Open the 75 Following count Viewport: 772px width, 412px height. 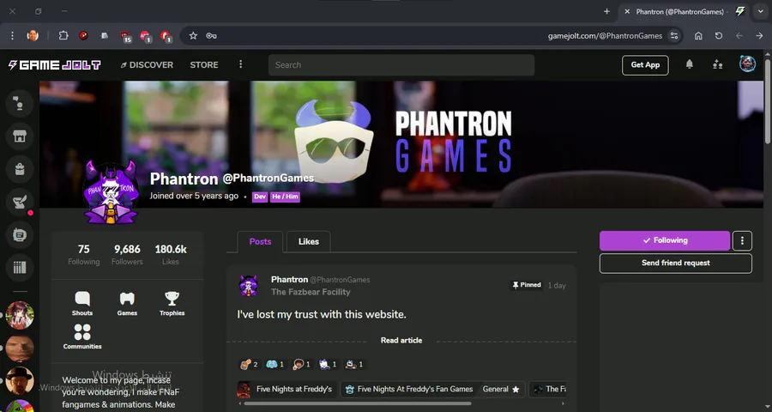(x=84, y=254)
